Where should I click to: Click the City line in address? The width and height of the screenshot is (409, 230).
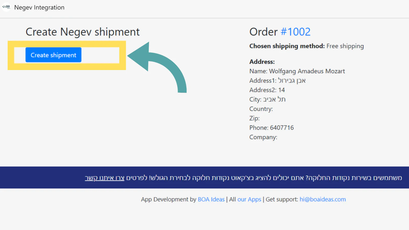(267, 99)
